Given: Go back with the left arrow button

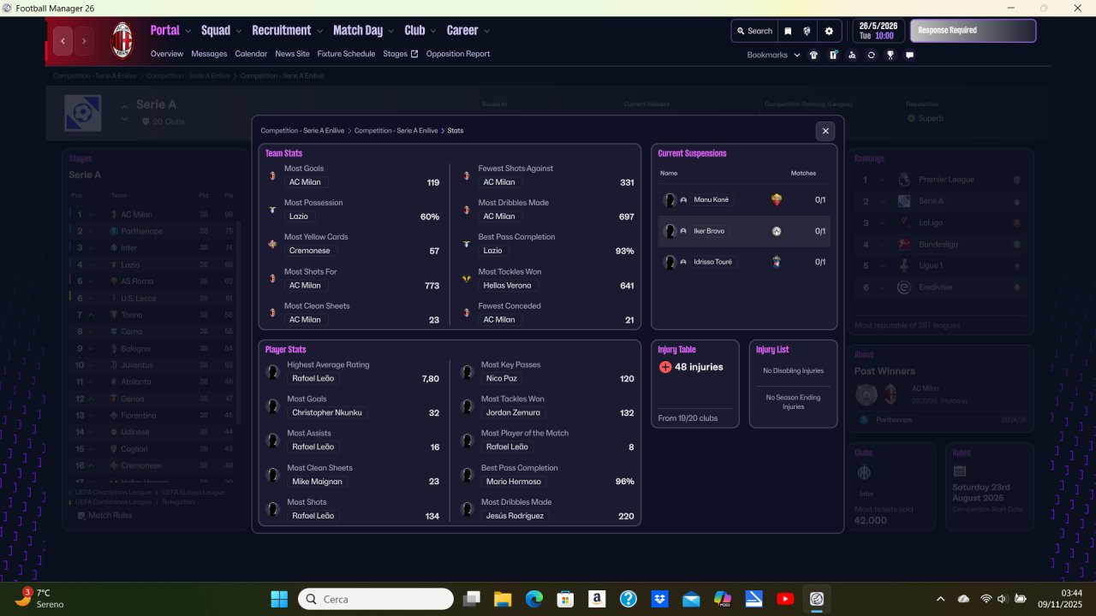Looking at the screenshot, I should [x=63, y=40].
